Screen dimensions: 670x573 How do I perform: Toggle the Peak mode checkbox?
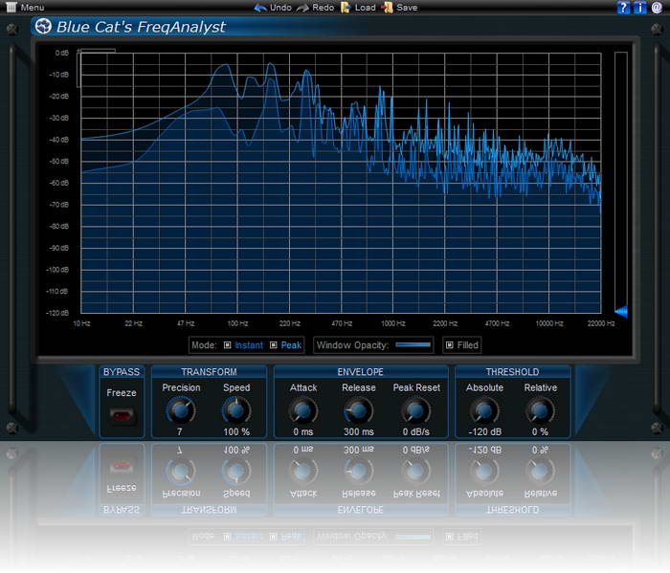click(274, 345)
